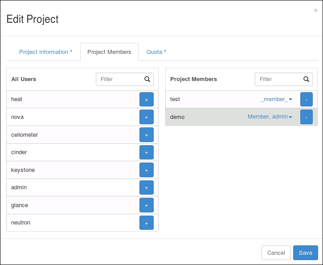Remove demo user from project members
Screen dimensions: 323x265
[x=306, y=117]
